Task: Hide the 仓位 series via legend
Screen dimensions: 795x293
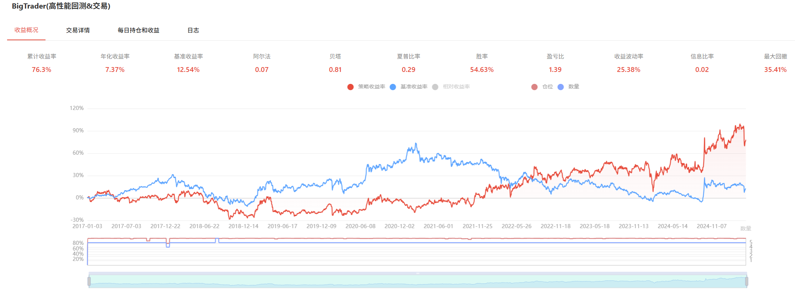Action: point(535,87)
